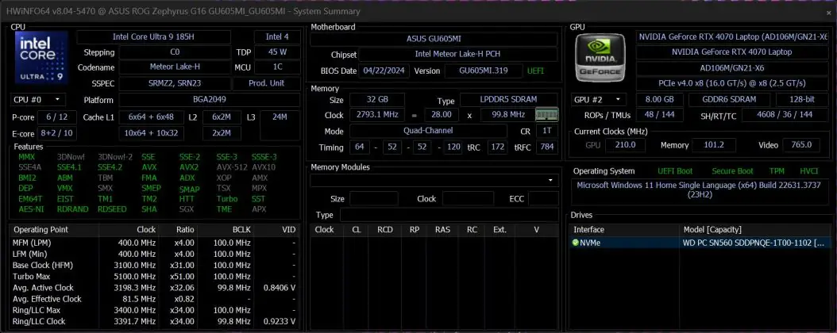Viewport: 837px width, 333px height.
Task: Click the Intel Meteor Lake-H PCH chipset field
Action: tap(459, 55)
